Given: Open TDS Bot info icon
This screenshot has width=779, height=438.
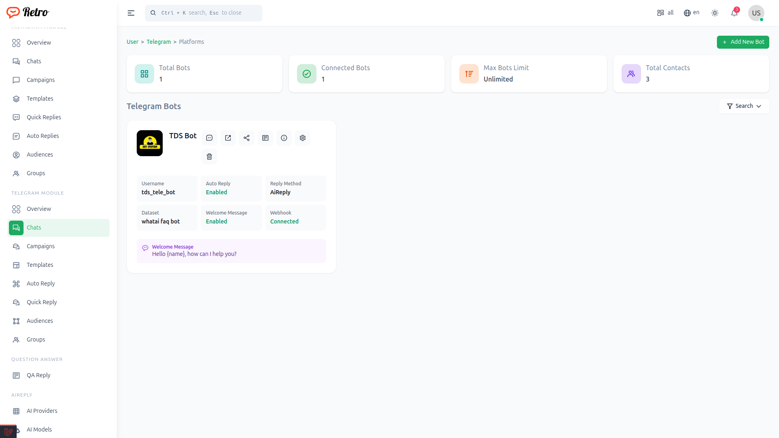Looking at the screenshot, I should [x=284, y=138].
